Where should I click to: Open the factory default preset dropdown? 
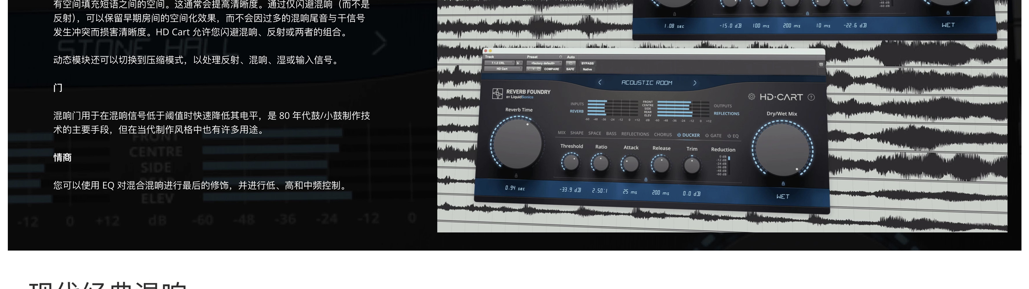click(x=544, y=63)
